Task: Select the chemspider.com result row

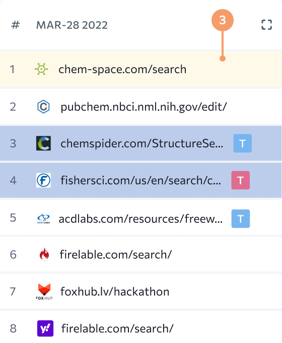Action: (x=140, y=143)
